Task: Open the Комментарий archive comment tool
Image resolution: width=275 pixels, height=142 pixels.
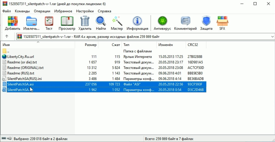Action: 185,21
